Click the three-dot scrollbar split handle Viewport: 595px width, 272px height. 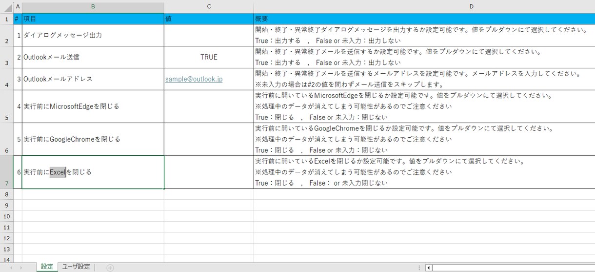click(x=419, y=268)
